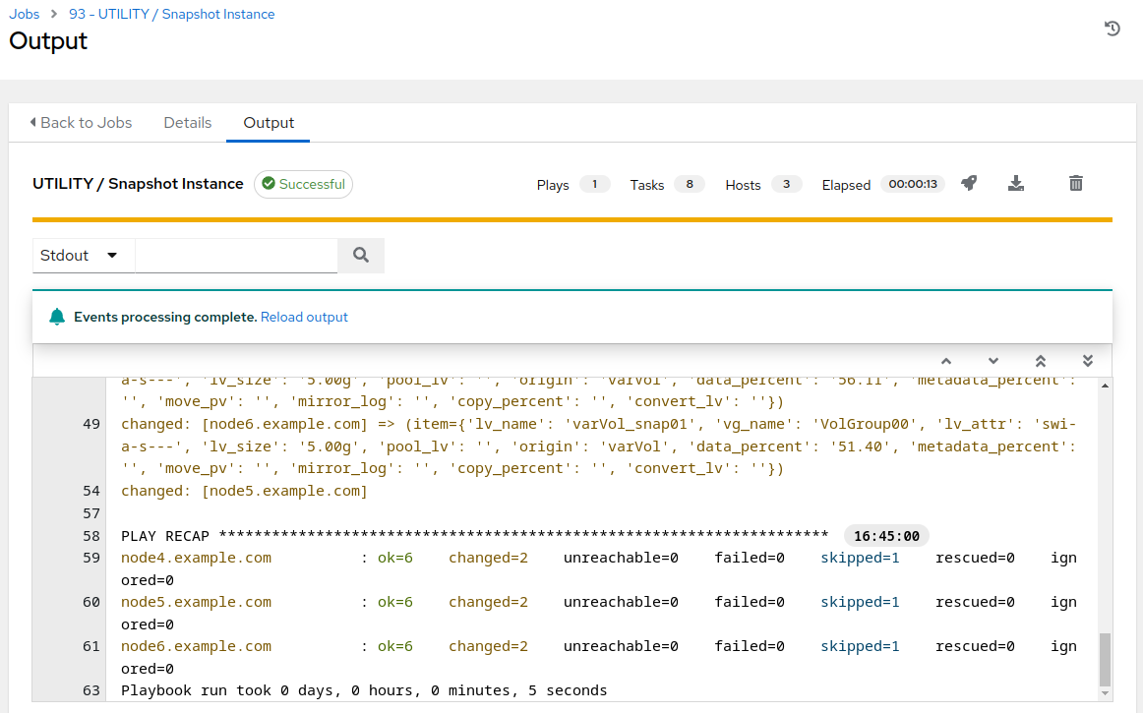Image resolution: width=1143 pixels, height=713 pixels.
Task: Select the Output tab
Action: click(x=269, y=123)
